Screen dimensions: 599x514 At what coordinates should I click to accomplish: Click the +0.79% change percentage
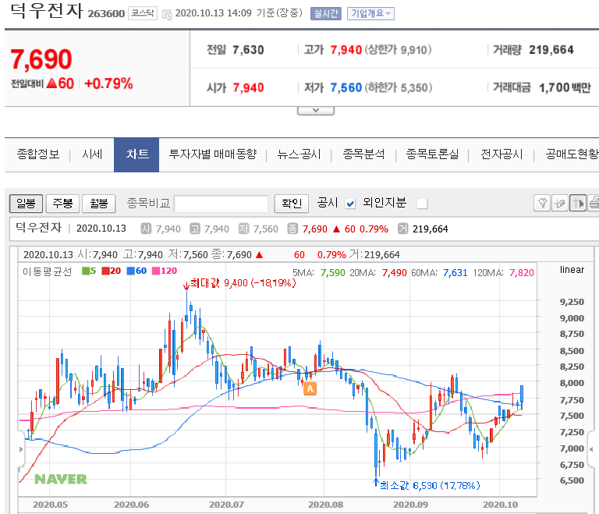108,83
